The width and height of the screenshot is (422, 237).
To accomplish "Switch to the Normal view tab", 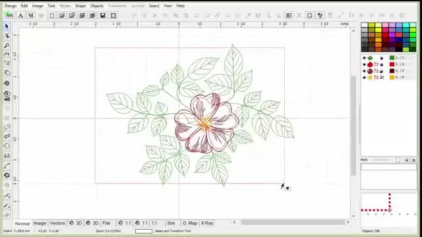I will point(22,223).
